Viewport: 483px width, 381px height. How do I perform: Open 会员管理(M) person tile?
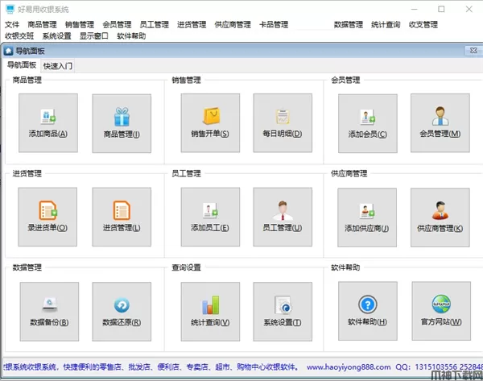click(440, 123)
